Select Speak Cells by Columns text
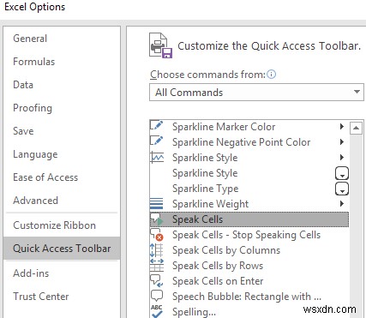366x318 pixels. tap(226, 250)
